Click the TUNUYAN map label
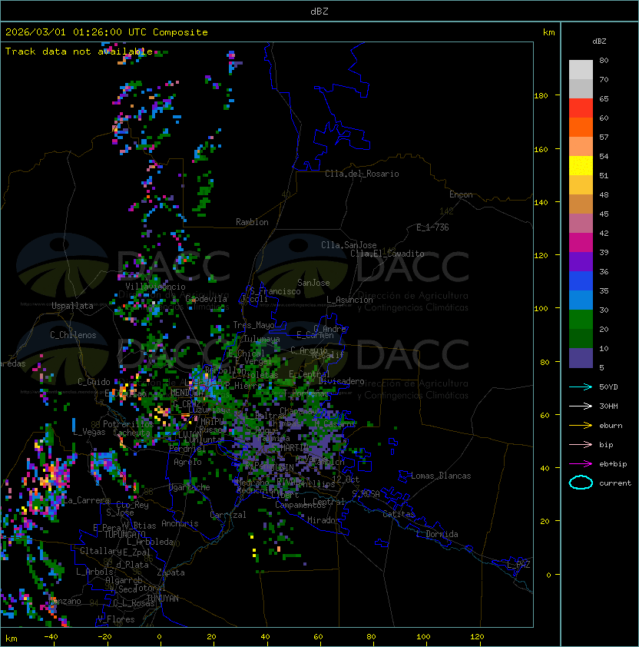The width and height of the screenshot is (639, 647). 163,599
